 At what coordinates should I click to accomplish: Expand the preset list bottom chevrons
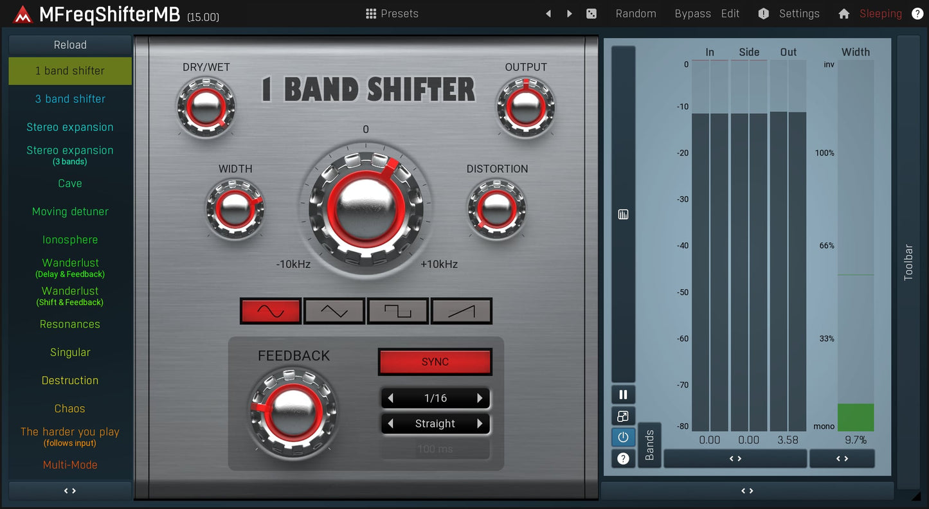(x=69, y=490)
